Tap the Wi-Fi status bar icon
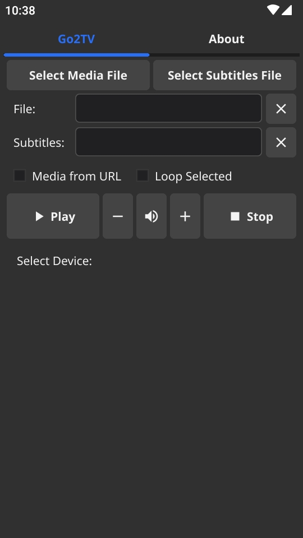This screenshot has width=303, height=538. [x=273, y=10]
